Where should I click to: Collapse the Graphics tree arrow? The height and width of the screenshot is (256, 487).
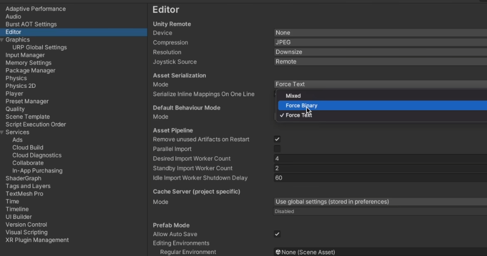click(2, 40)
